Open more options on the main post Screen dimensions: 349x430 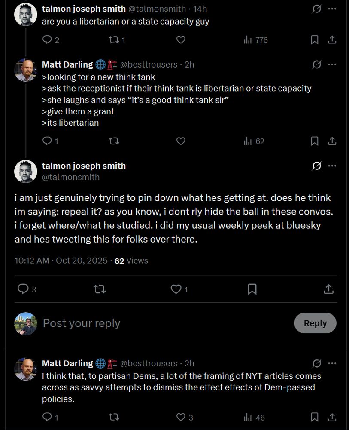[332, 166]
